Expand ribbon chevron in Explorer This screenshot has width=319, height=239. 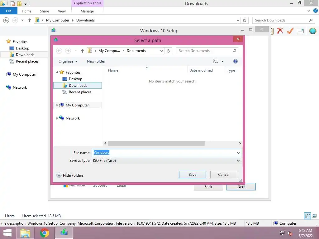(309, 11)
